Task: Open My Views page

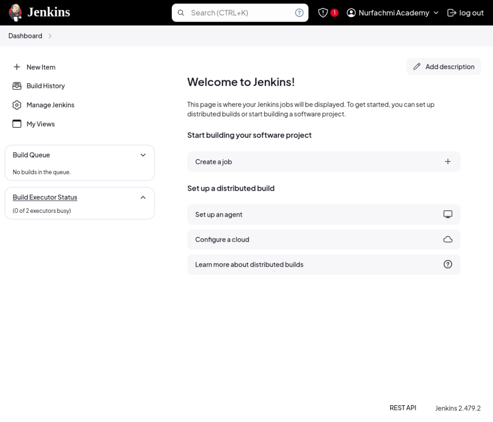Action: (x=40, y=124)
